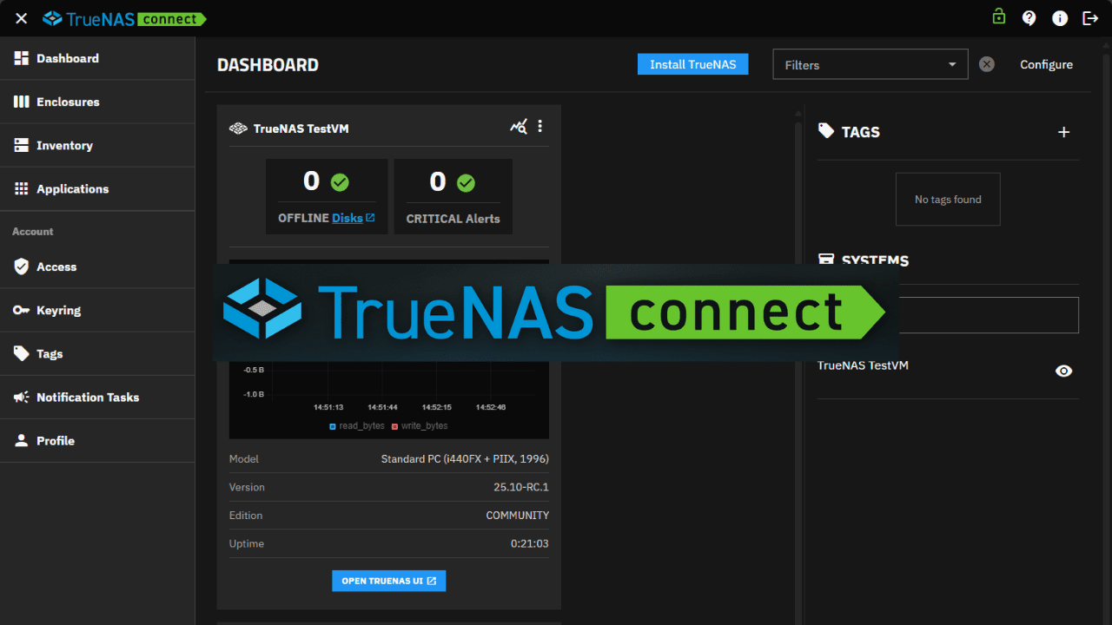
Task: Open Tags in the sidebar
Action: point(97,353)
